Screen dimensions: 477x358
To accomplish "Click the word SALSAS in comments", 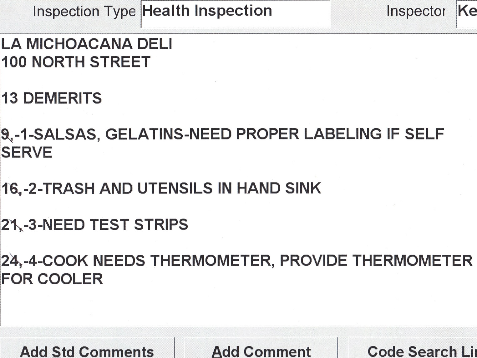I will [x=67, y=135].
